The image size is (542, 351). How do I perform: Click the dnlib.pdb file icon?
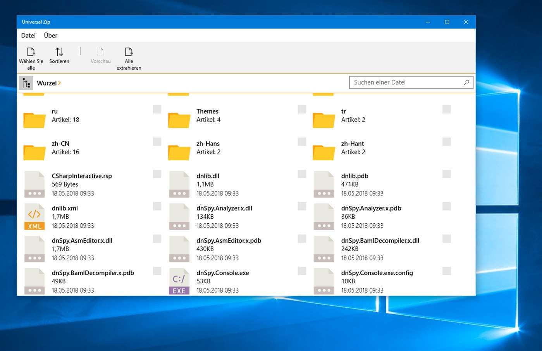pyautogui.click(x=324, y=185)
